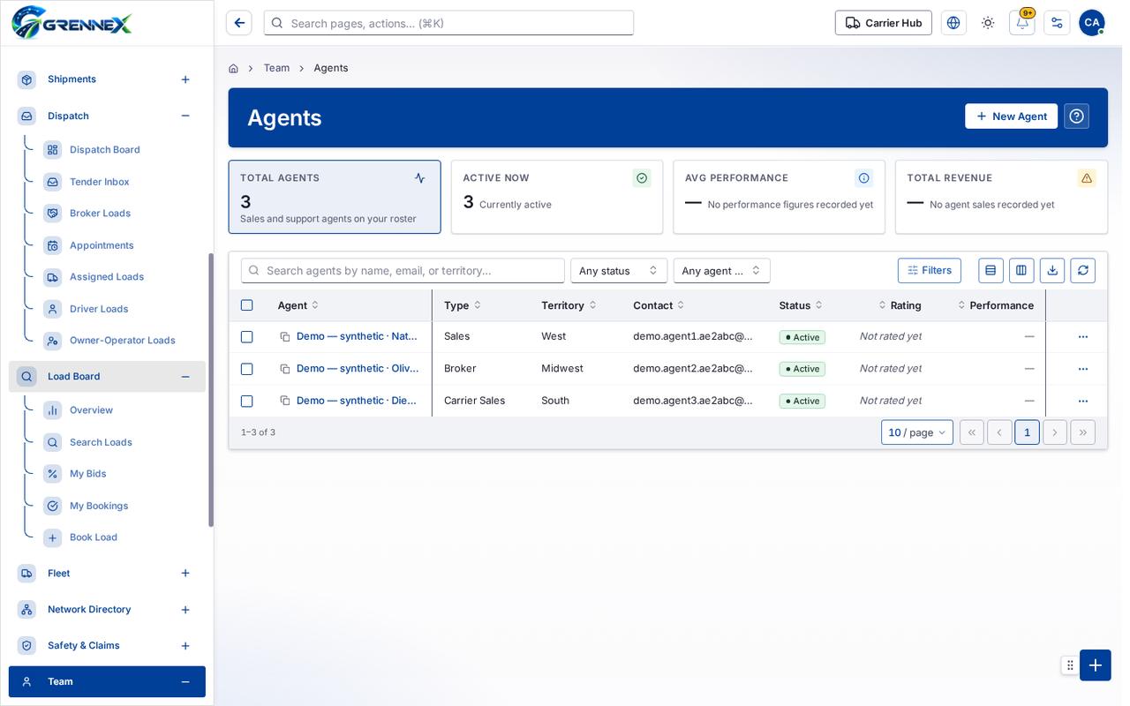Select all agents header checkbox

click(246, 305)
